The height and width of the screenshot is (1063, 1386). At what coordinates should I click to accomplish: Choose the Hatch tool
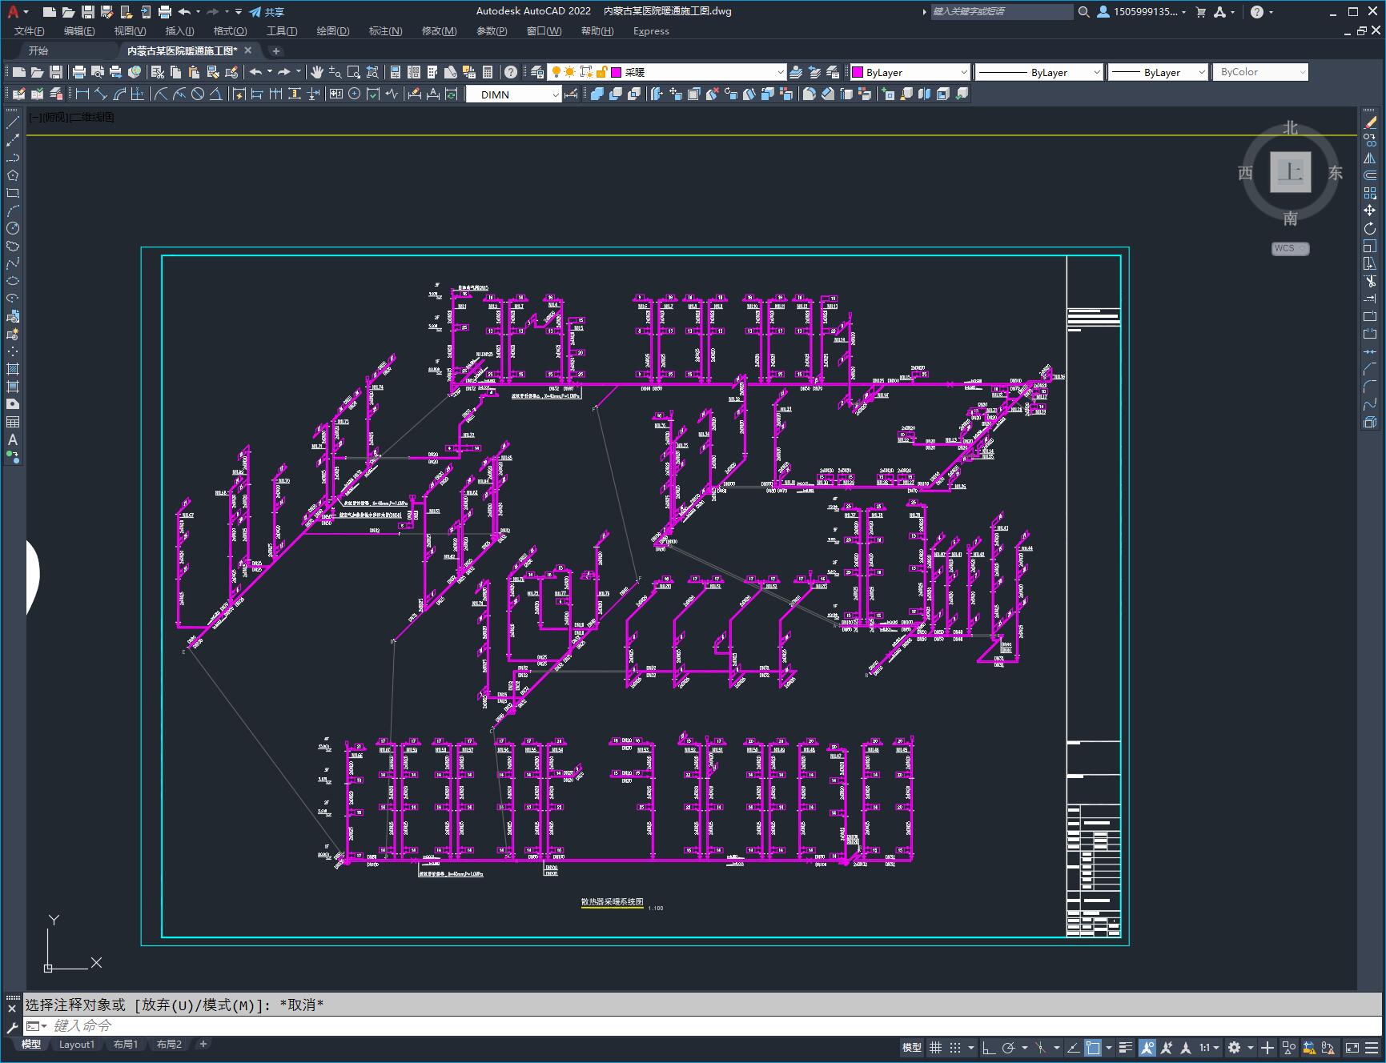coord(13,369)
